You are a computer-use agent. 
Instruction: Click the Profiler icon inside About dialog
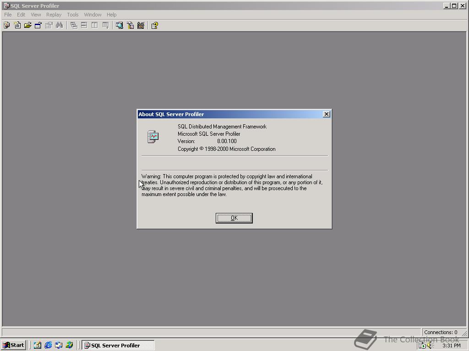click(x=153, y=137)
